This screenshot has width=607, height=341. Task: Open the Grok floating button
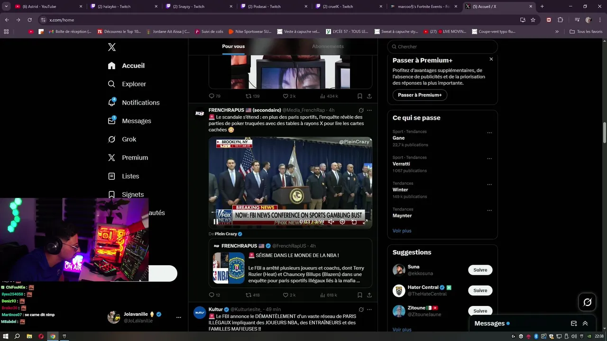587,302
